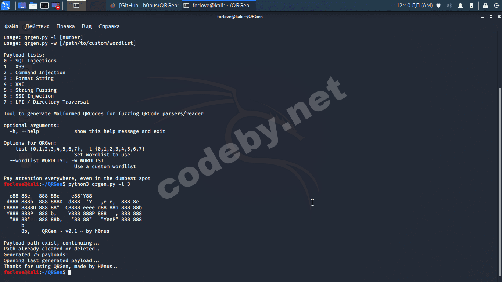This screenshot has width=502, height=282.
Task: Click the line '1 : XSS'
Action: [x=14, y=67]
